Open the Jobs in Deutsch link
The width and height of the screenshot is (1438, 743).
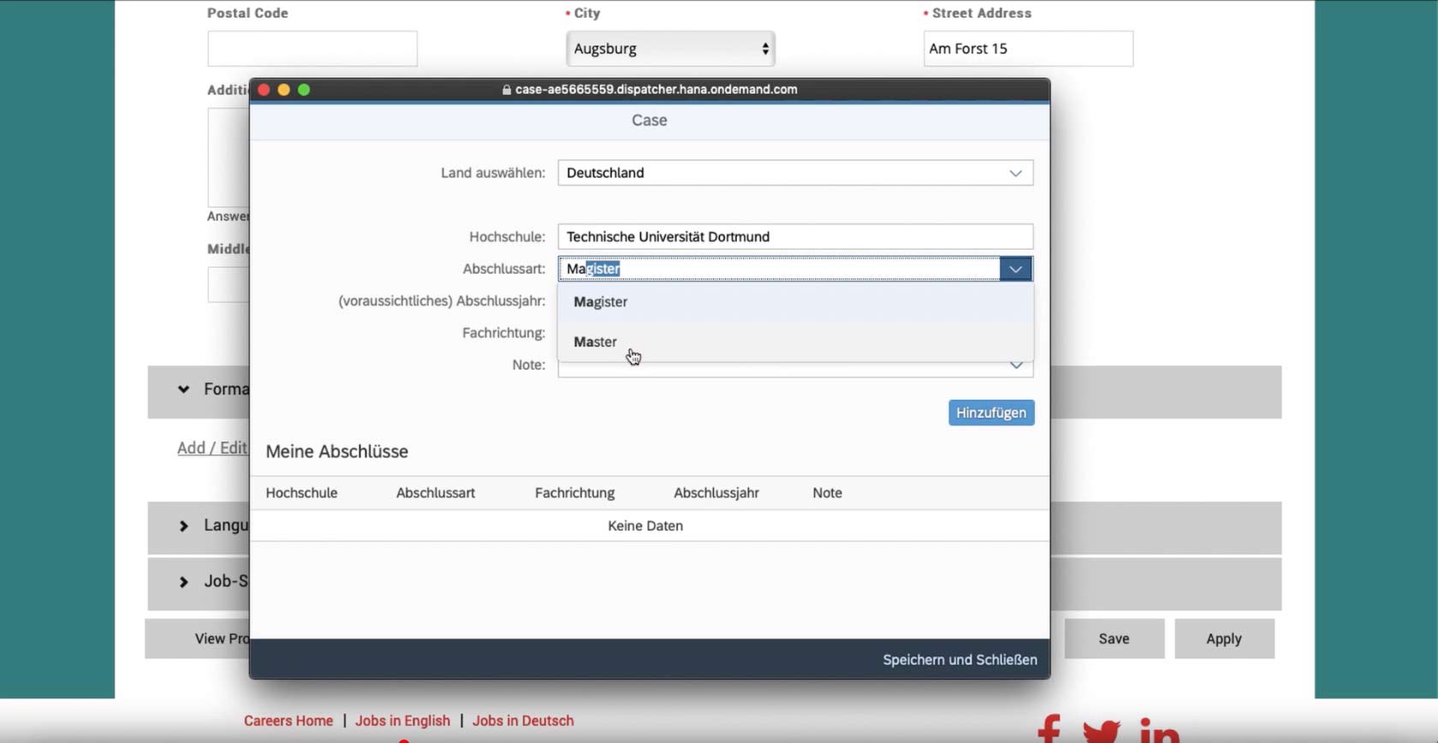523,721
